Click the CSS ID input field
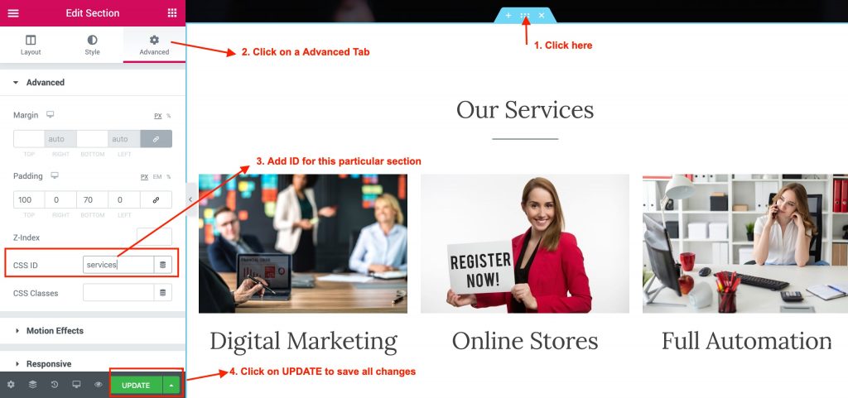Image resolution: width=848 pixels, height=398 pixels. pyautogui.click(x=118, y=265)
